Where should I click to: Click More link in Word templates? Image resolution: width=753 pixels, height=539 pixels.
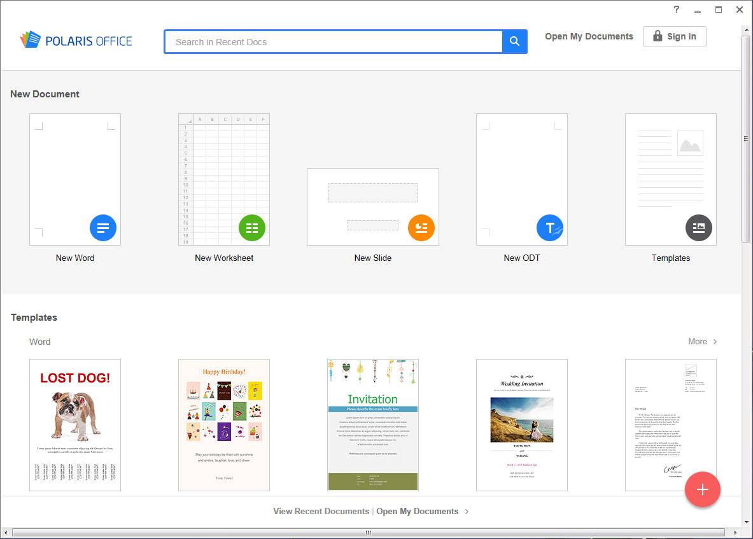click(697, 341)
